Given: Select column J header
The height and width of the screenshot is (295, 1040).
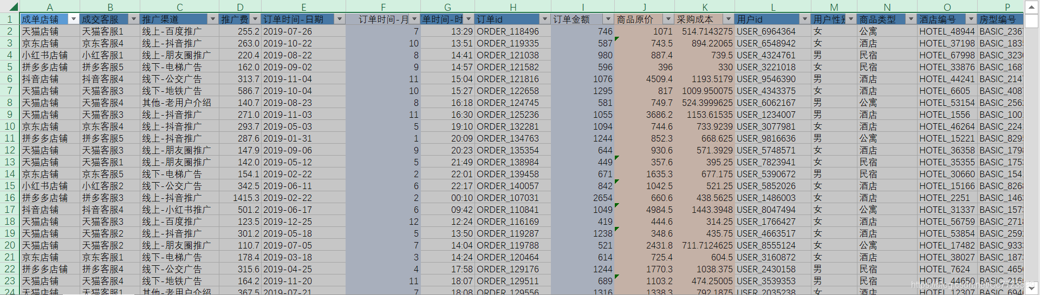Looking at the screenshot, I should click(645, 7).
